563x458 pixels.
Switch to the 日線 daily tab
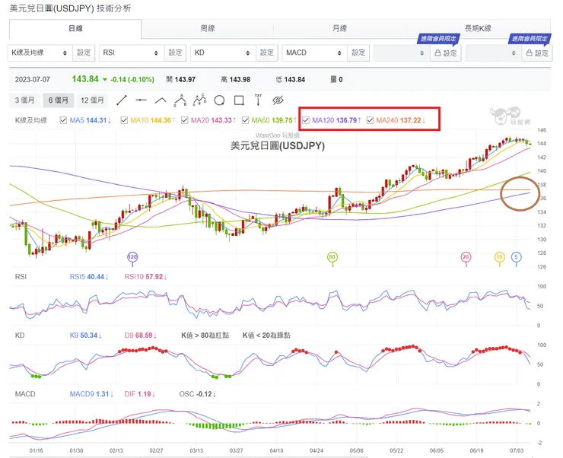pyautogui.click(x=75, y=28)
